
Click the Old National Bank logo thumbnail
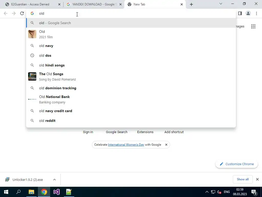32,99
